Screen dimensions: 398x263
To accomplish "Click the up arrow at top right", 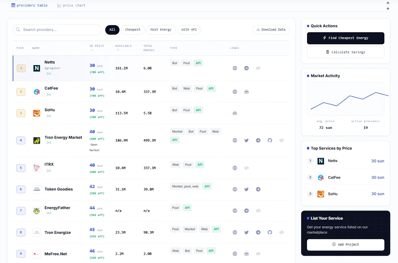I will coord(388,3).
